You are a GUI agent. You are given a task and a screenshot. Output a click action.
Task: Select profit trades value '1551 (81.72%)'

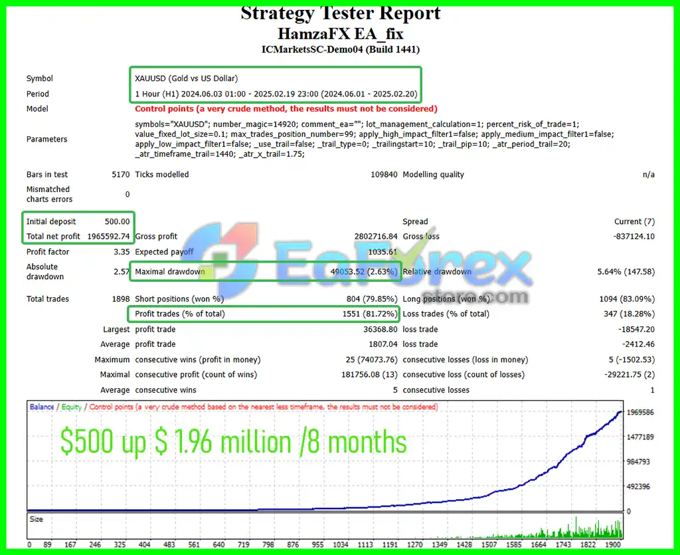[x=370, y=314]
